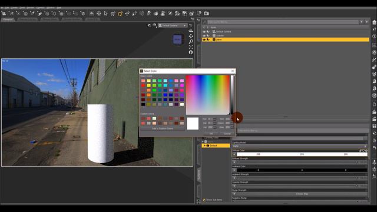The width and height of the screenshot is (377, 212).
Task: Click the draw style sphere icon in viewport
Action: point(154,25)
